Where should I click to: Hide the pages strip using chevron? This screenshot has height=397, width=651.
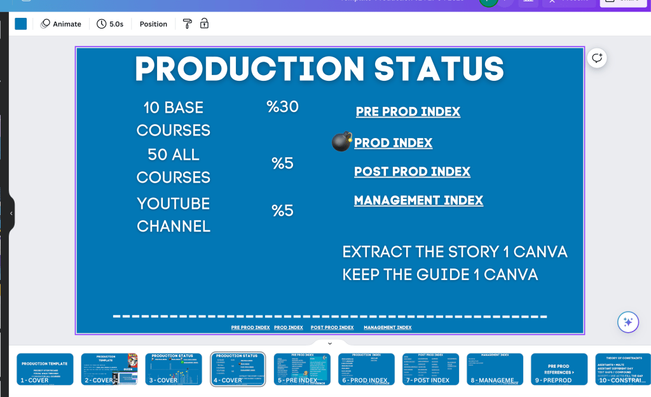[330, 344]
